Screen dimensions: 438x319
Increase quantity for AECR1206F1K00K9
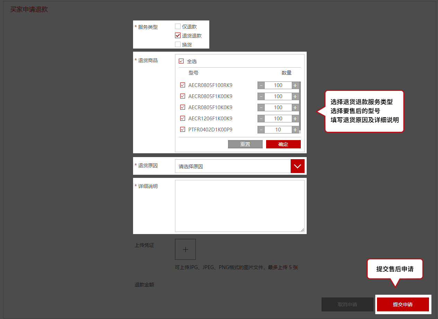pyautogui.click(x=295, y=119)
